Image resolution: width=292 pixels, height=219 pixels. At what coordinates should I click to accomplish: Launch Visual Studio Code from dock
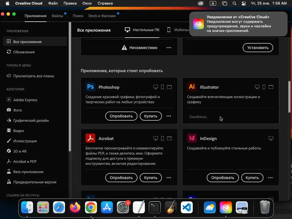coord(186,207)
